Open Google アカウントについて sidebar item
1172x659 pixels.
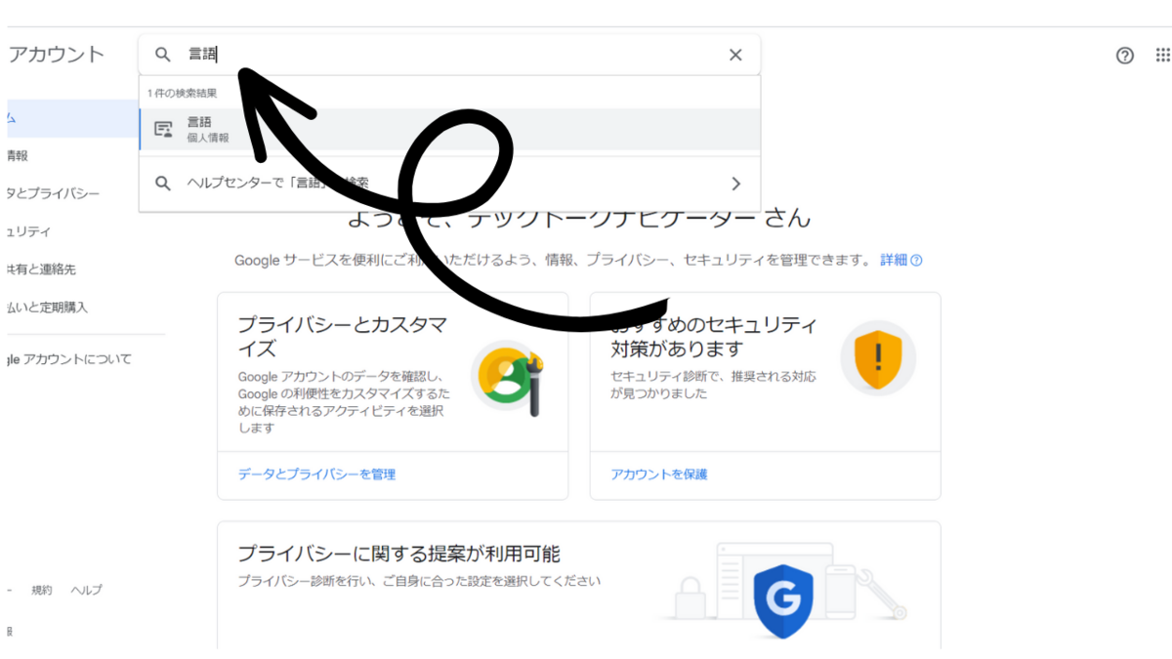[68, 359]
